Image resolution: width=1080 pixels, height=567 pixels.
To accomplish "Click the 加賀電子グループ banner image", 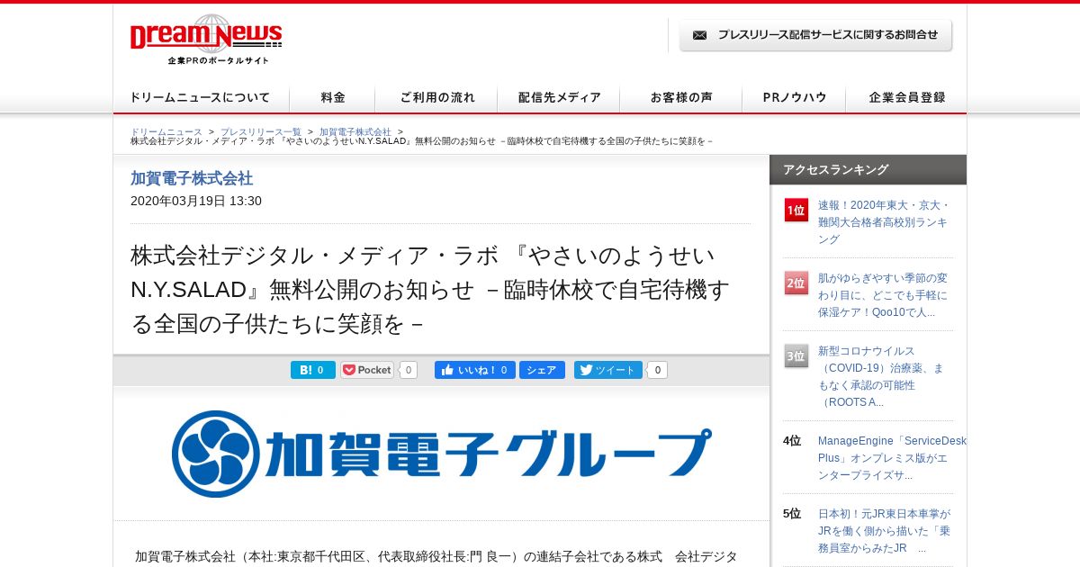I will pos(441,454).
